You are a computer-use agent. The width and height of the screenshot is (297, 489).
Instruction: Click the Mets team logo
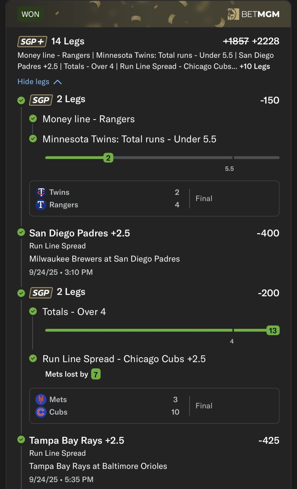click(41, 399)
